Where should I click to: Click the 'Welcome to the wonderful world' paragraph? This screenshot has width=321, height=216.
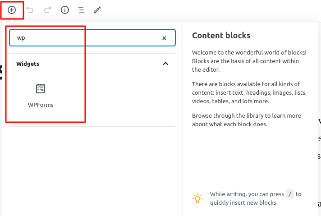pyautogui.click(x=249, y=61)
